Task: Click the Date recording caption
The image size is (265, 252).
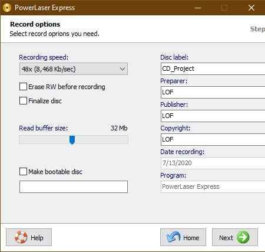Action: [x=183, y=152]
